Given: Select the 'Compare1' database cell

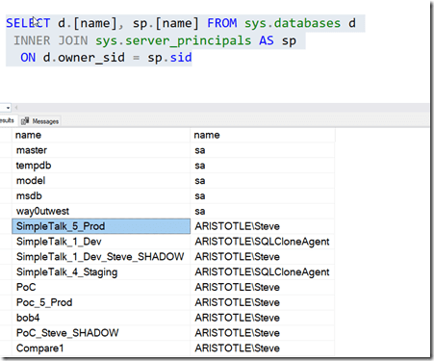Looking at the screenshot, I should [101, 348].
